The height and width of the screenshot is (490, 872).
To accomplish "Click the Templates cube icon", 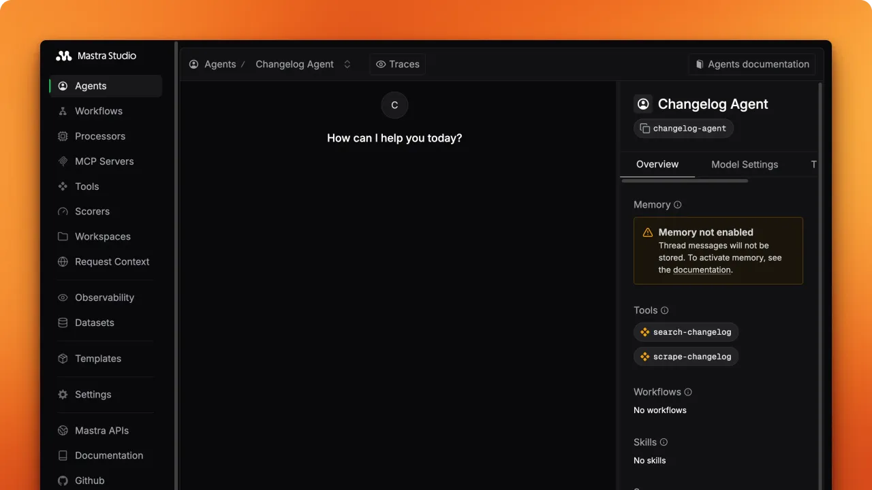I will click(63, 359).
